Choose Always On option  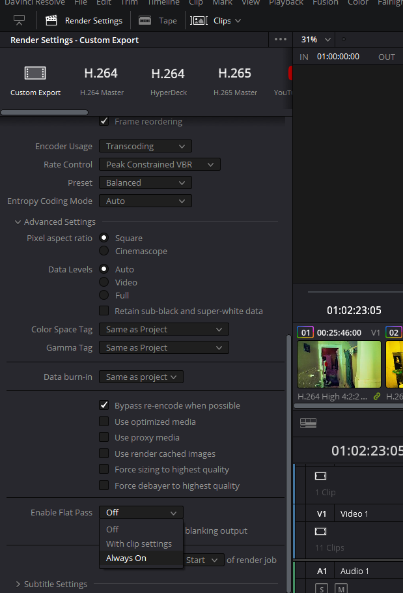(141, 558)
